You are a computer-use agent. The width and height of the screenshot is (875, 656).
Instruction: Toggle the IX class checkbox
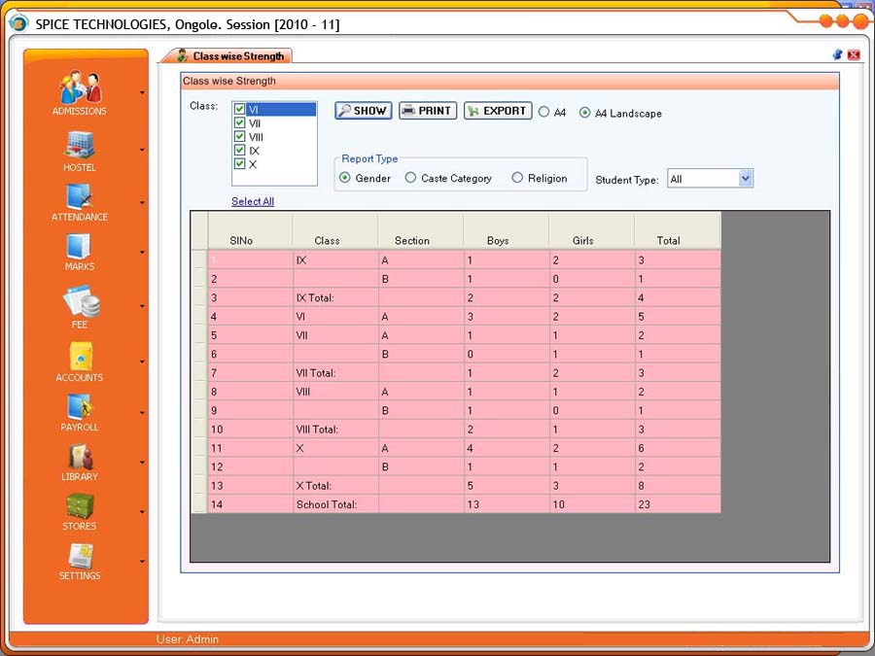(239, 151)
